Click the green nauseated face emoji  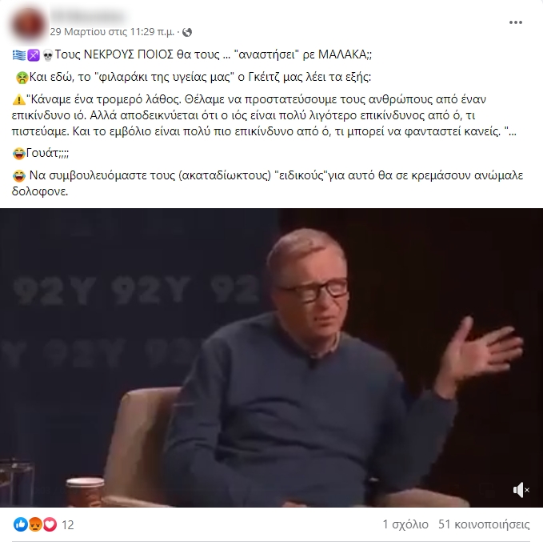(x=22, y=78)
